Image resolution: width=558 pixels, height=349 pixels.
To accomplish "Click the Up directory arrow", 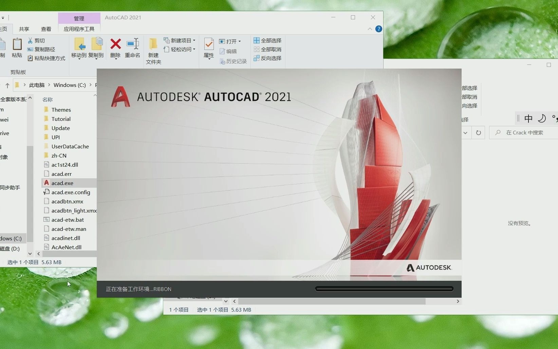I will tap(7, 85).
